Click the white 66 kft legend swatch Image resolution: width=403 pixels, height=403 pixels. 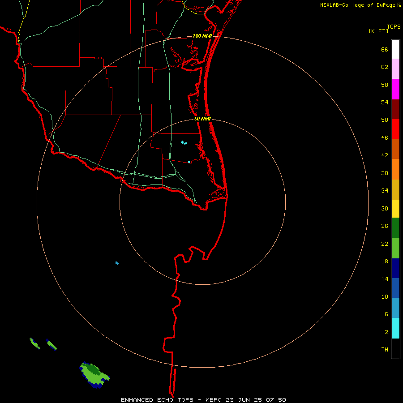[x=395, y=49]
